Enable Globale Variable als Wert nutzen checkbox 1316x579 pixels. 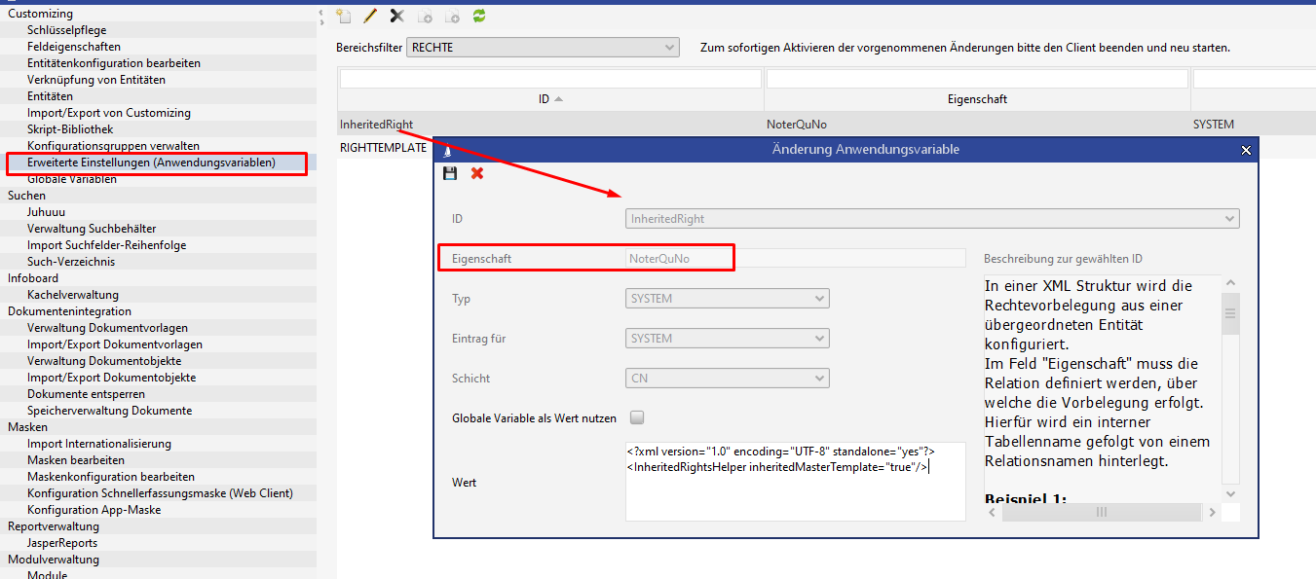tap(637, 417)
